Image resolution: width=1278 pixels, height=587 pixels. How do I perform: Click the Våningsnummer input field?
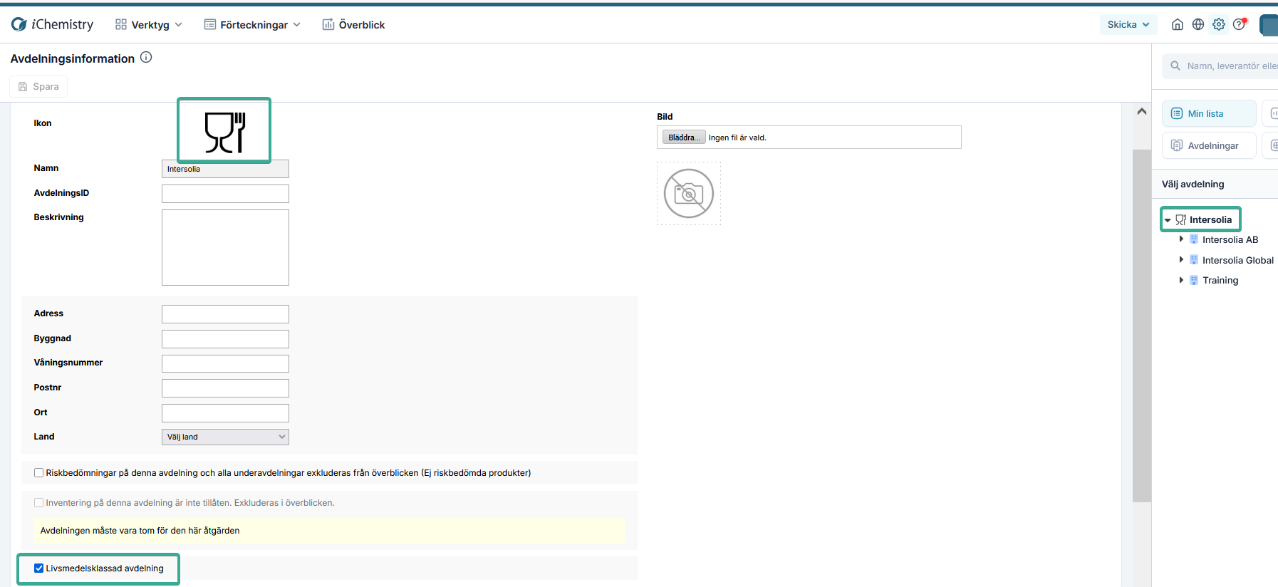225,363
